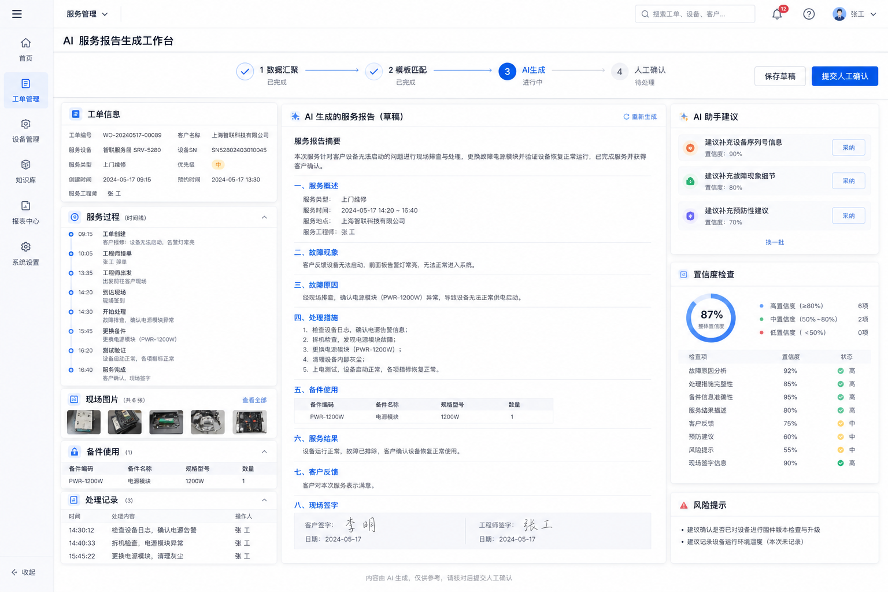The image size is (888, 592).
Task: Click the 09:15 工单创建 timeline dot
Action: pos(71,234)
